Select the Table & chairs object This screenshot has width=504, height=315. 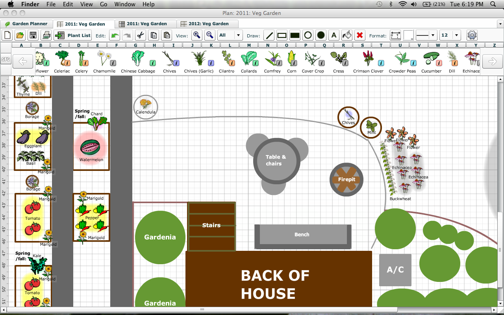click(276, 160)
